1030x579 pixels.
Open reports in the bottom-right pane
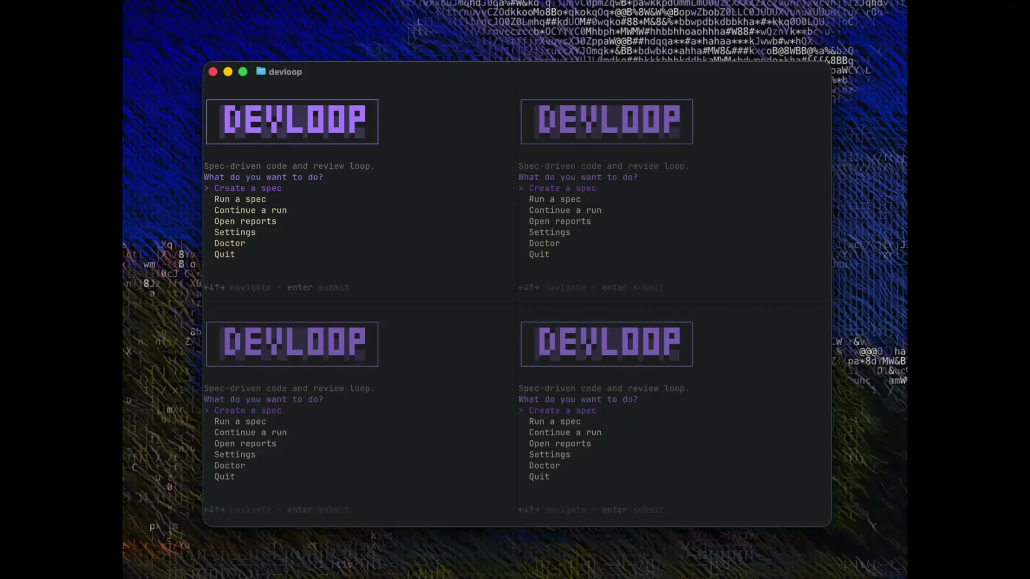[x=560, y=444]
